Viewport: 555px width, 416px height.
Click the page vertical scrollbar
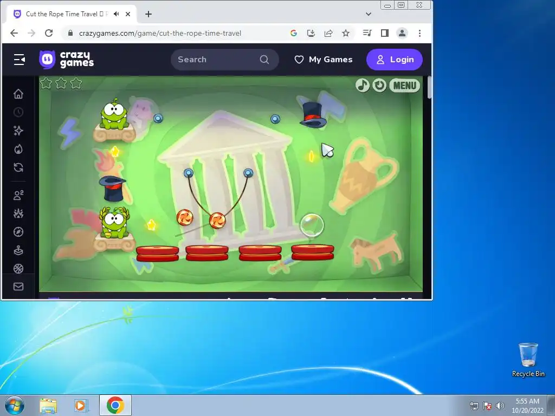[x=430, y=87]
